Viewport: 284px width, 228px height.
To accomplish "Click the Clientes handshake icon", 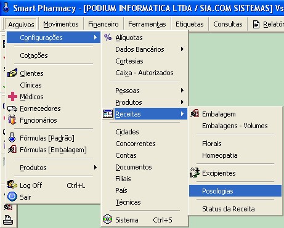I will [12, 73].
